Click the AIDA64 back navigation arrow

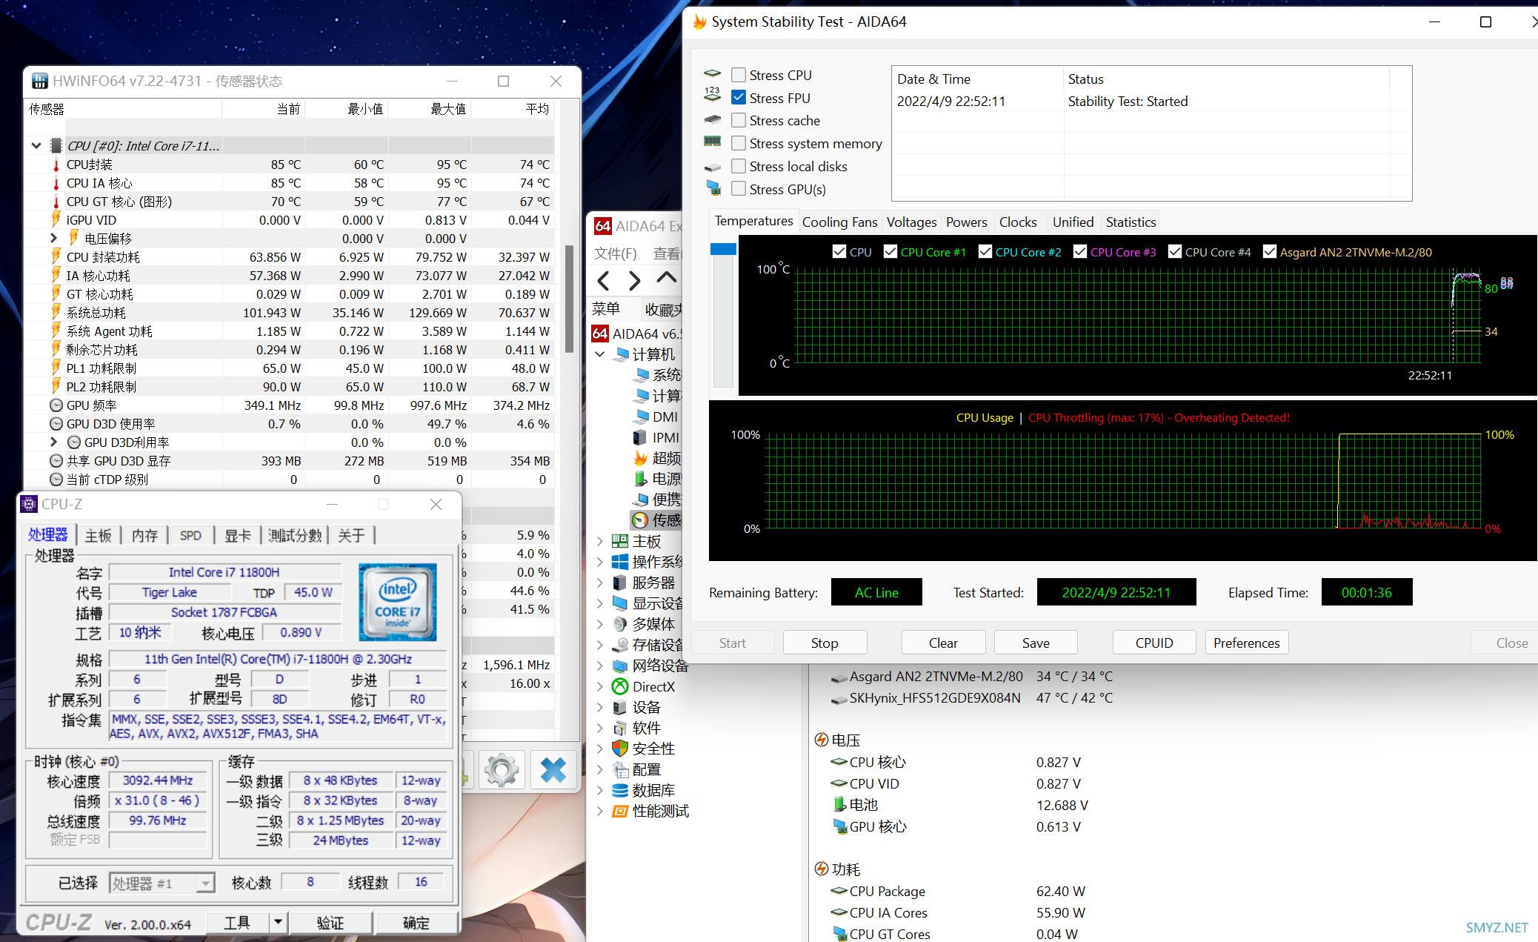pos(604,281)
